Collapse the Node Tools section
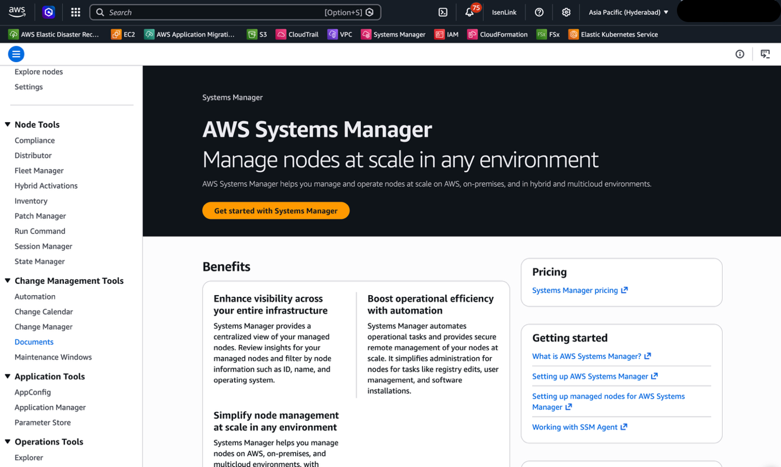This screenshot has height=467, width=781. click(x=7, y=124)
